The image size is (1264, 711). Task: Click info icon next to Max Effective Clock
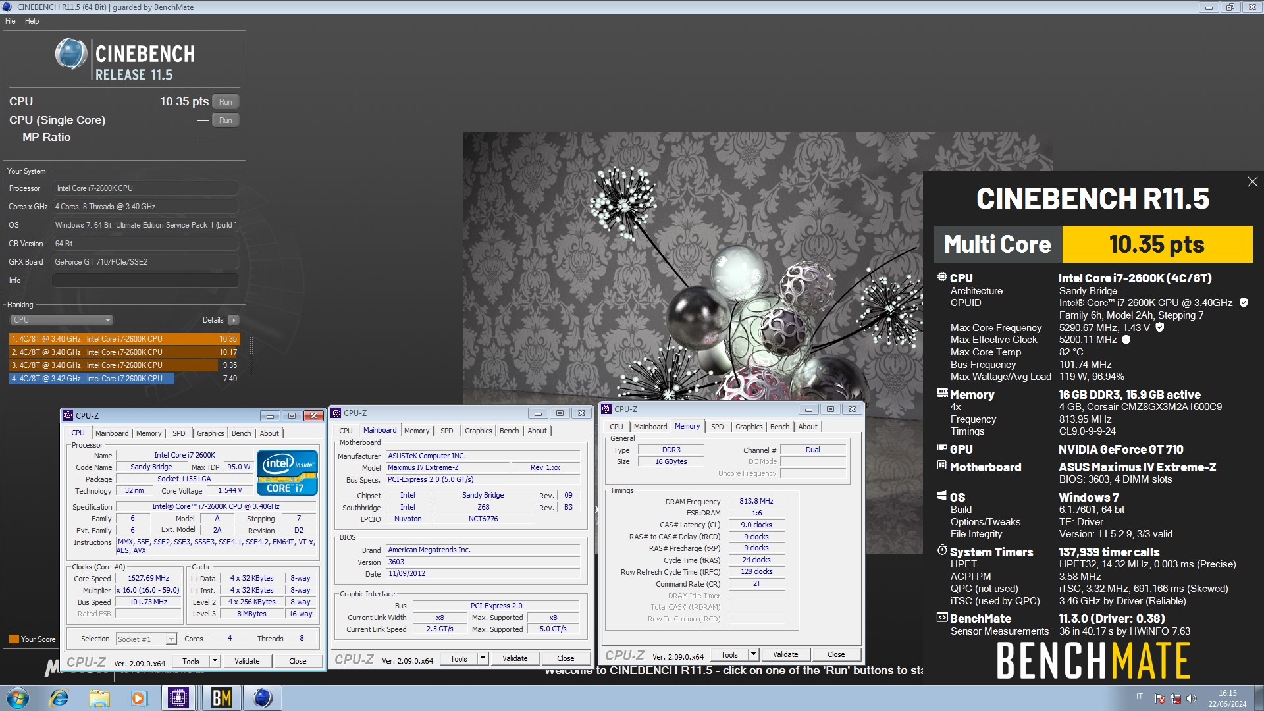[1126, 340]
